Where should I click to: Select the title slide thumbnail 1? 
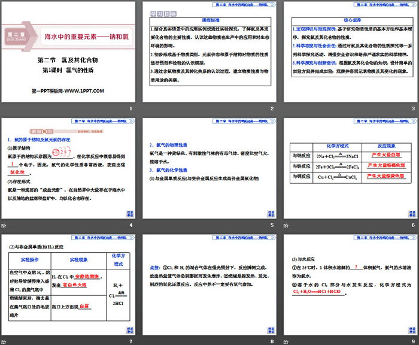click(68, 52)
